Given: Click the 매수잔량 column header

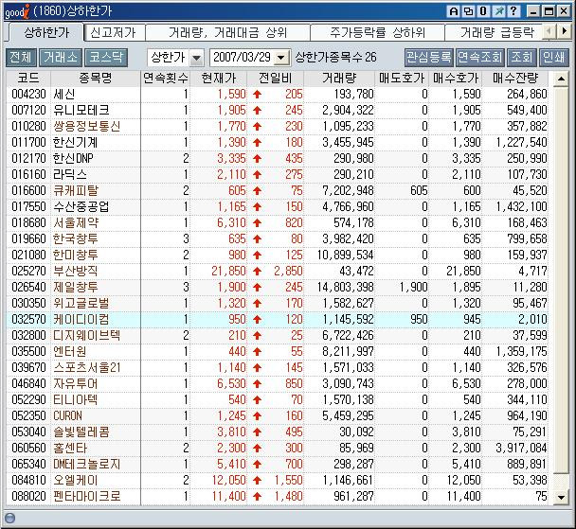Looking at the screenshot, I should pyautogui.click(x=515, y=79).
